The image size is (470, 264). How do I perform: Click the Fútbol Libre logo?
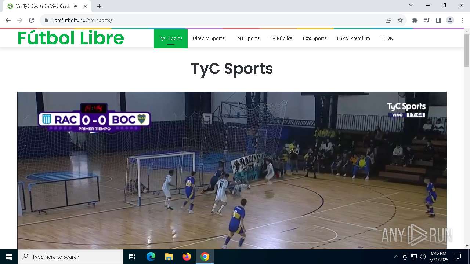71,38
